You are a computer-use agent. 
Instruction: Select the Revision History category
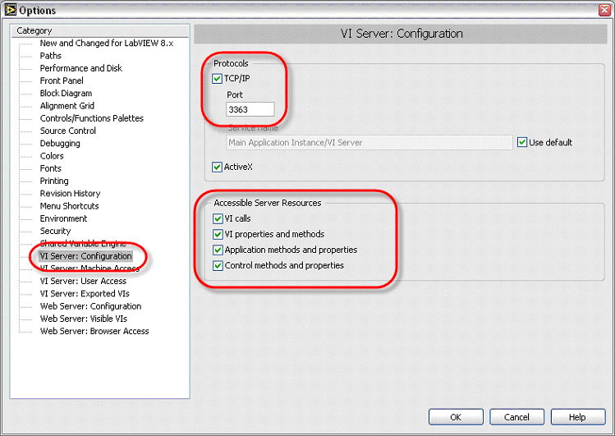pos(70,194)
